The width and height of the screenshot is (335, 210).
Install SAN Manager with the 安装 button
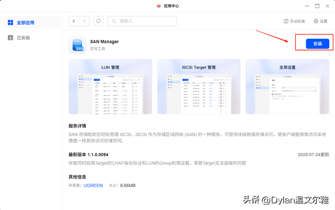pos(318,44)
